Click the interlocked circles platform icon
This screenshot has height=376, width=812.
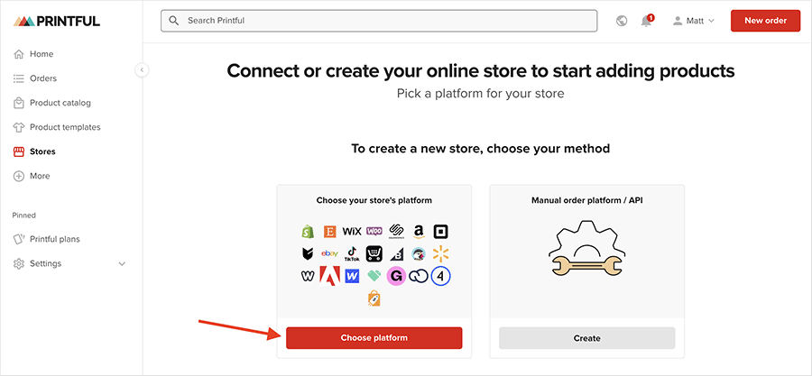[x=419, y=276]
